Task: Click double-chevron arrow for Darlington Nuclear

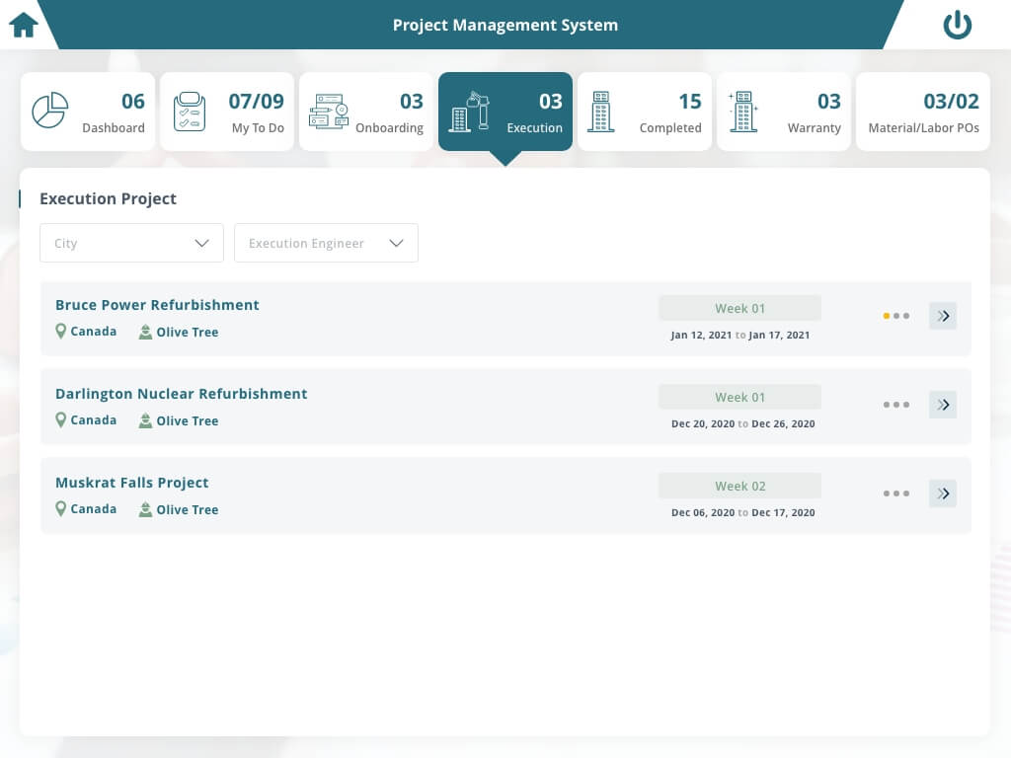Action: 943,405
